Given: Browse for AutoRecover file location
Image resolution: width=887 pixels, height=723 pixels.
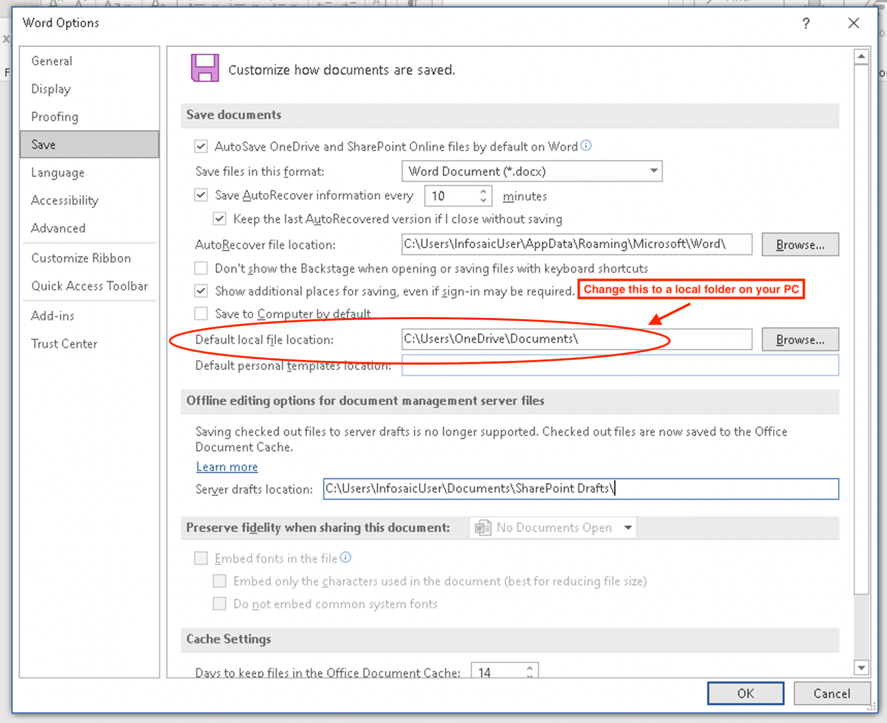Looking at the screenshot, I should point(800,245).
